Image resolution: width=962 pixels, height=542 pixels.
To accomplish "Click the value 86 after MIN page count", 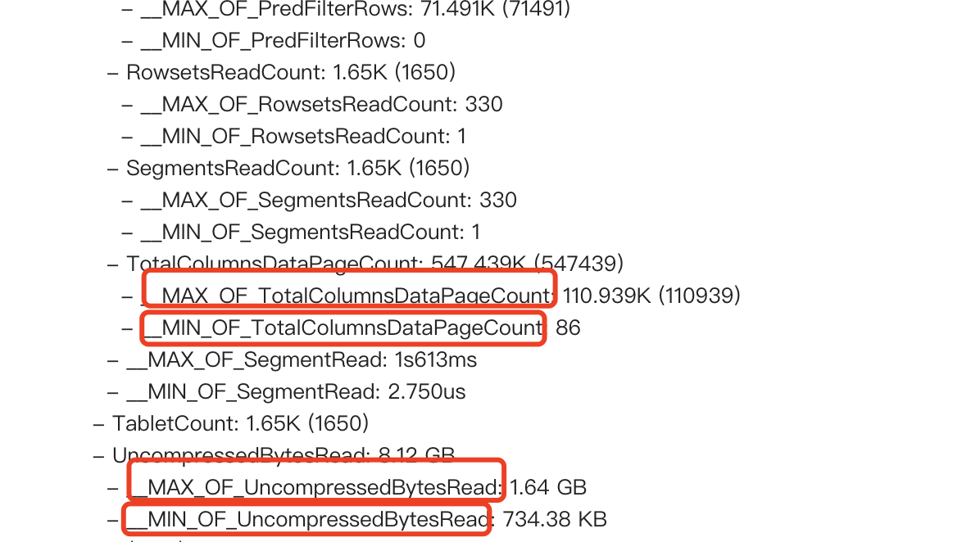I will click(568, 327).
